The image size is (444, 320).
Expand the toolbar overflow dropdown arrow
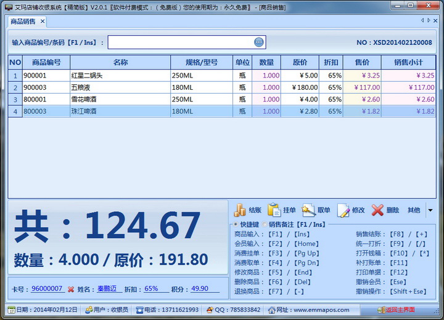430,210
